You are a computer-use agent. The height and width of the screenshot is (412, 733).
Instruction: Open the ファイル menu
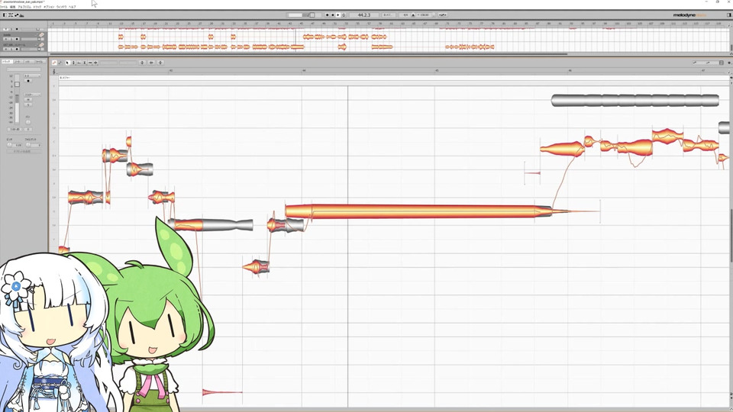click(x=3, y=7)
